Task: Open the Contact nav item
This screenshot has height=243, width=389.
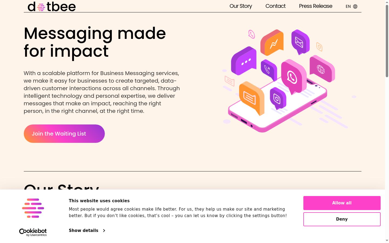Action: pyautogui.click(x=275, y=6)
